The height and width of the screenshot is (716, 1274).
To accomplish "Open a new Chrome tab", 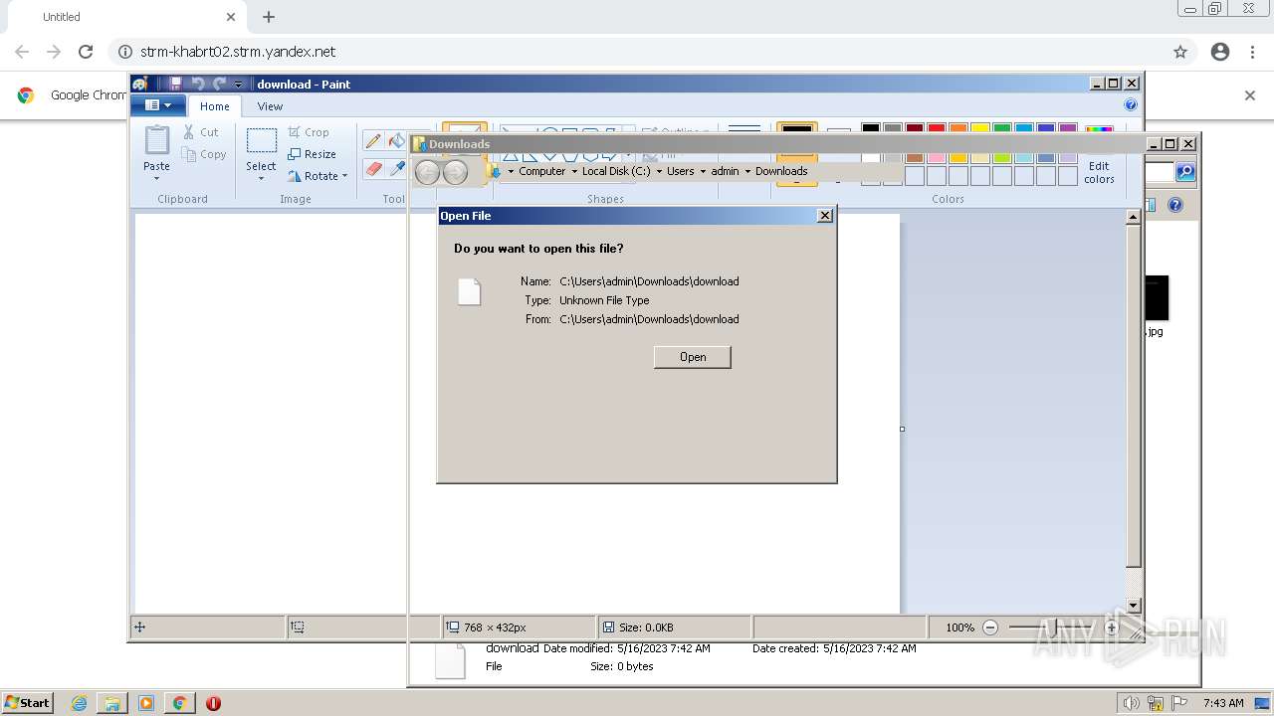I will 269,17.
